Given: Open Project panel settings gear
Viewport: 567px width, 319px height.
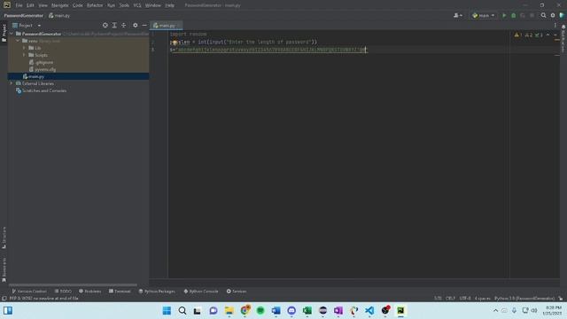Looking at the screenshot, I should 135,26.
